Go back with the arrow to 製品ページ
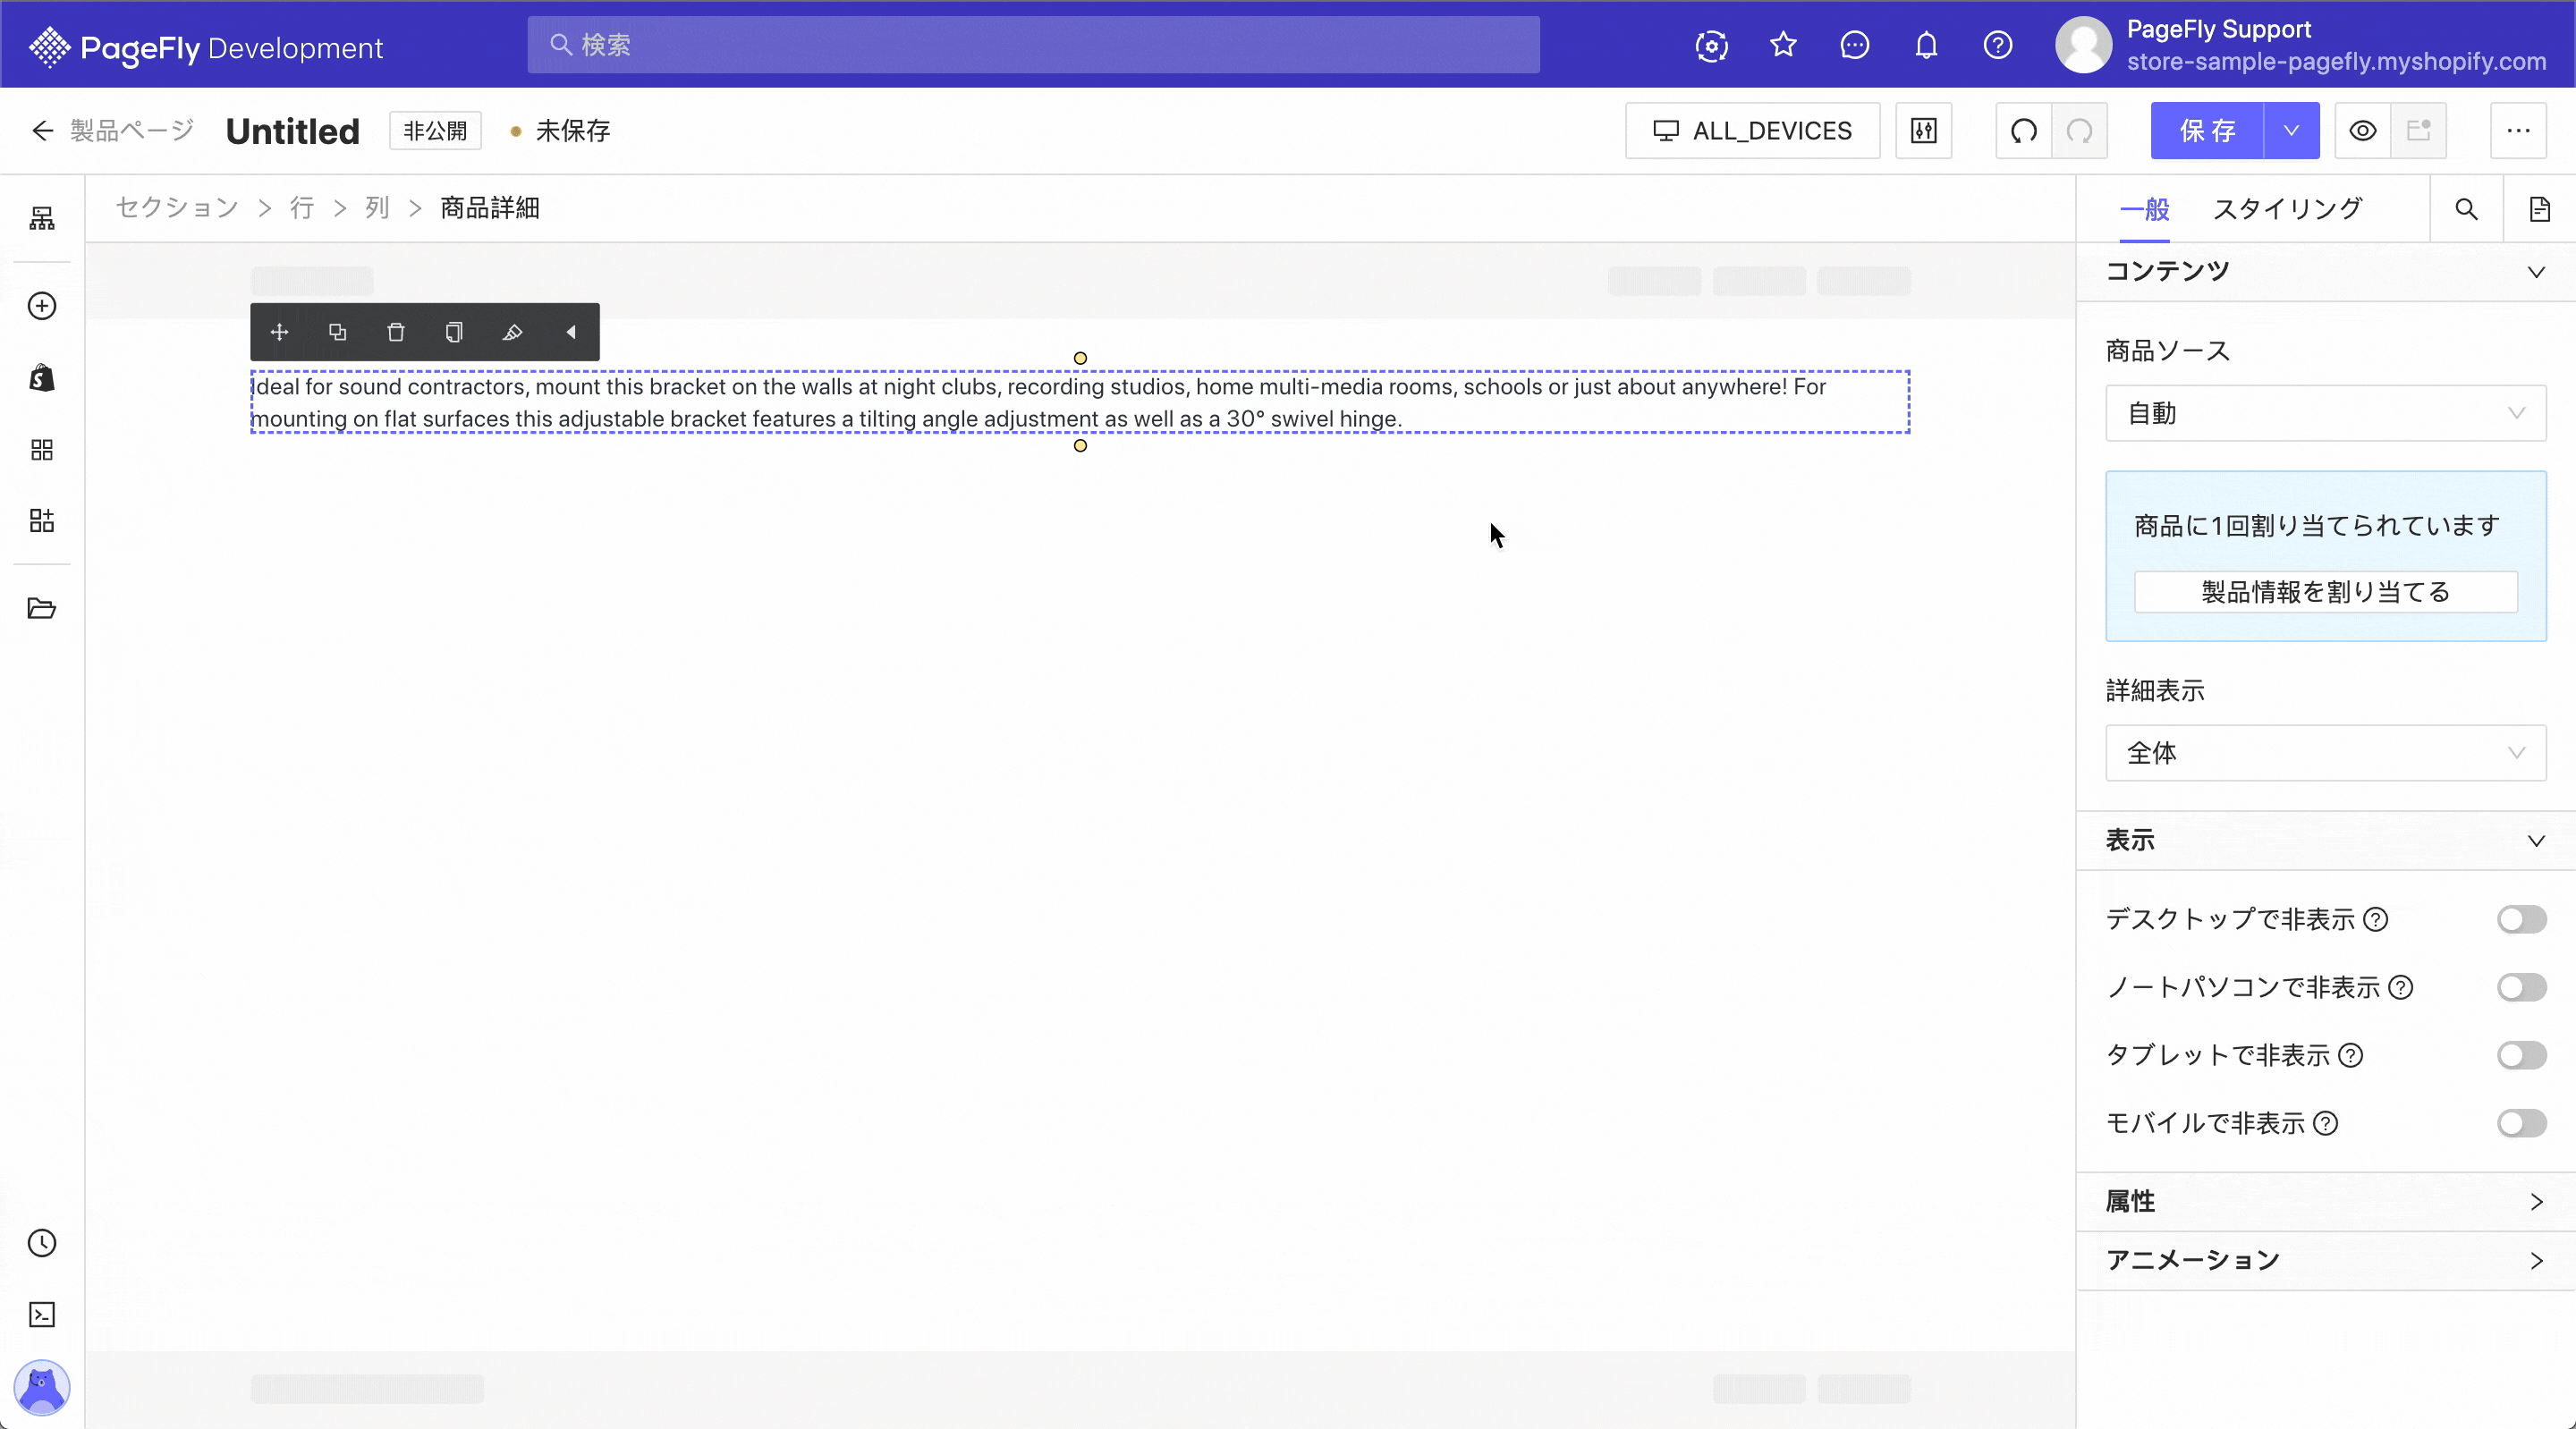 pos(42,130)
